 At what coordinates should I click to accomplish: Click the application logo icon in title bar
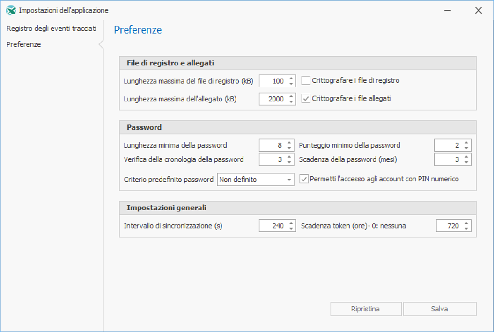(11, 10)
